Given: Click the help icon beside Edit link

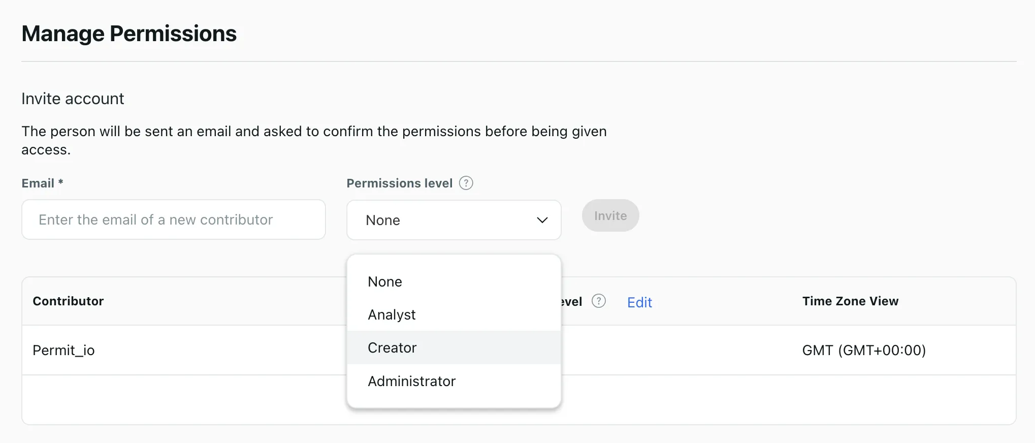Looking at the screenshot, I should click(599, 301).
